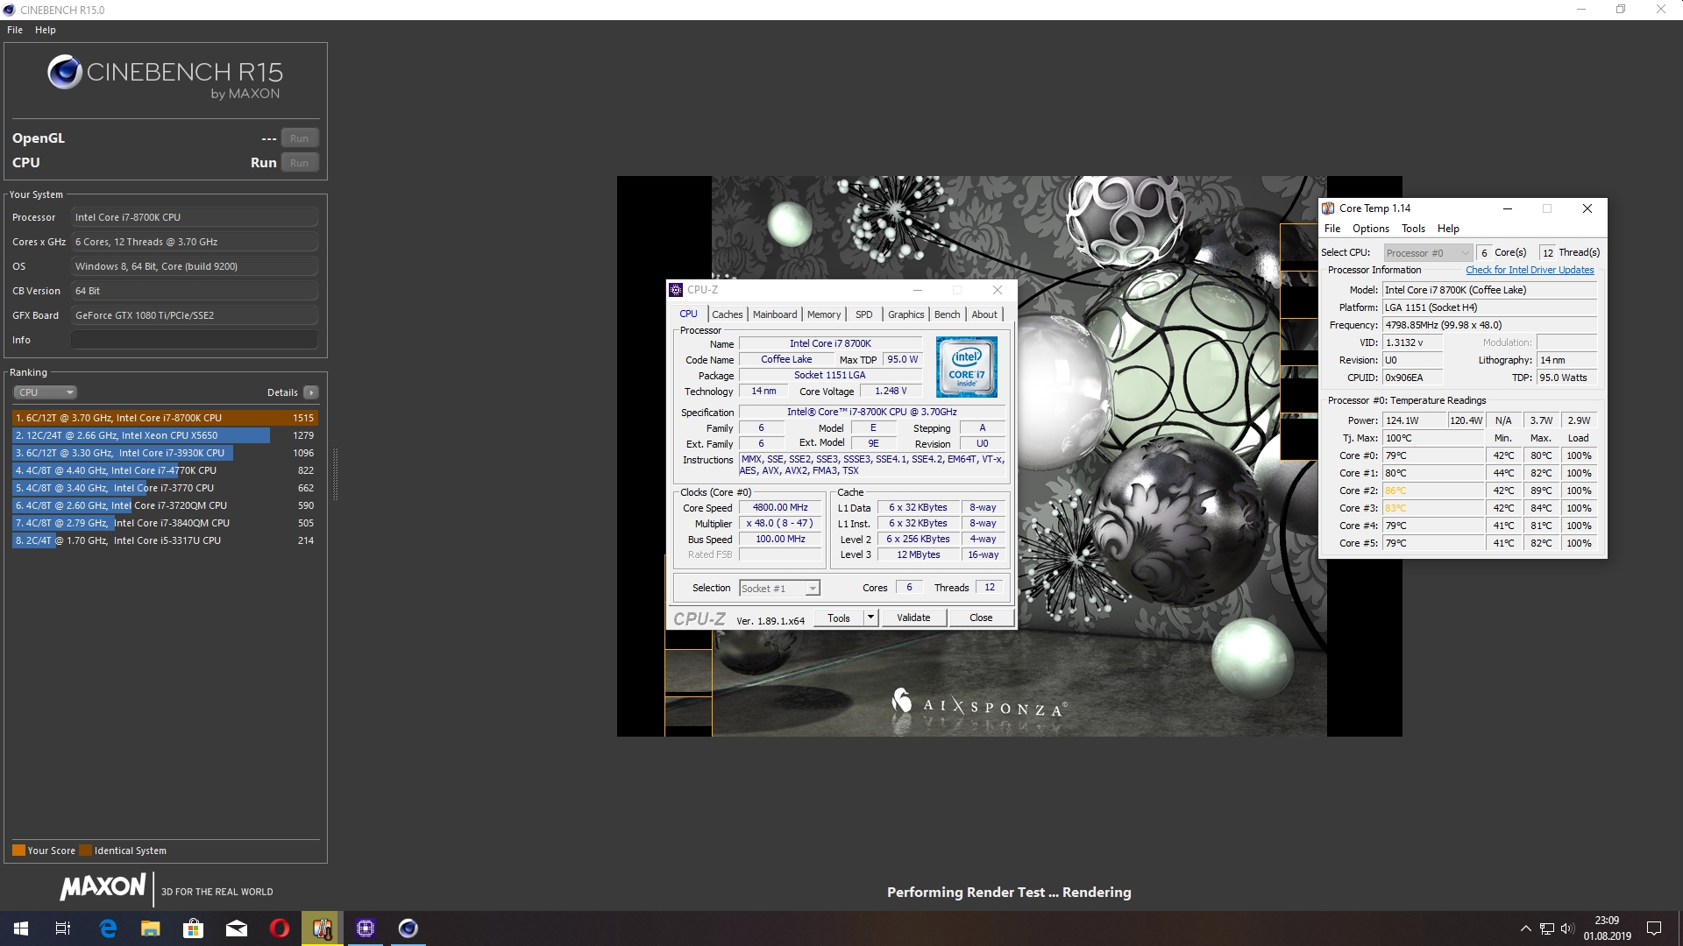
Task: Click the Microsoft Edge taskbar icon
Action: click(108, 928)
